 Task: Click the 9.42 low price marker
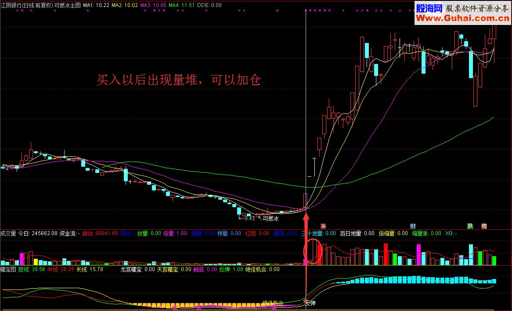tap(247, 218)
